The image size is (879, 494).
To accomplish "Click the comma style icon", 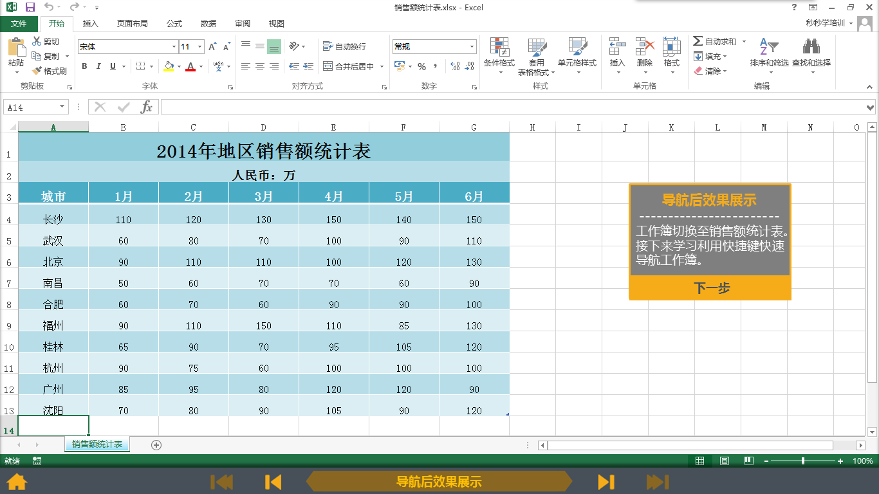I will point(436,66).
